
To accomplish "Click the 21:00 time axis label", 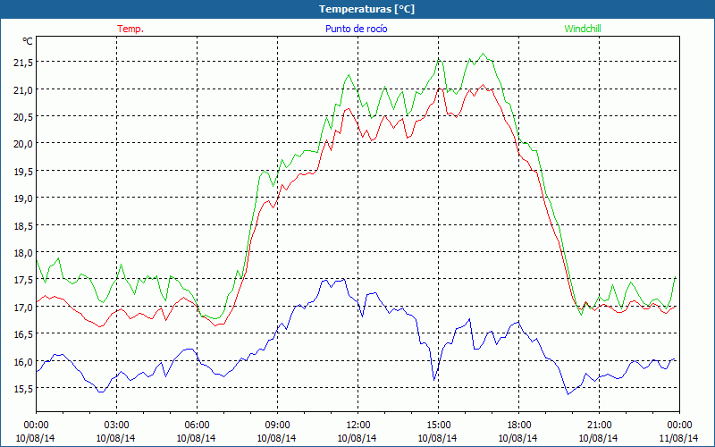I will tap(599, 426).
